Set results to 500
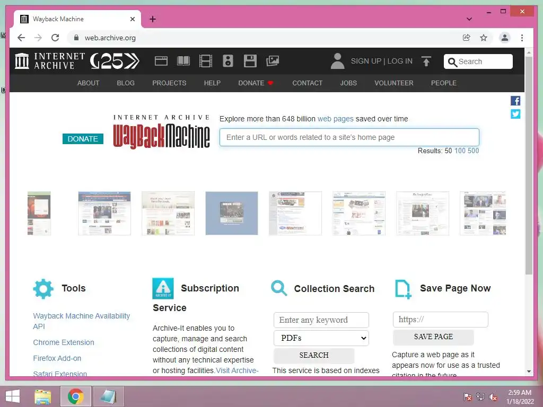The width and height of the screenshot is (543, 407). [x=473, y=151]
